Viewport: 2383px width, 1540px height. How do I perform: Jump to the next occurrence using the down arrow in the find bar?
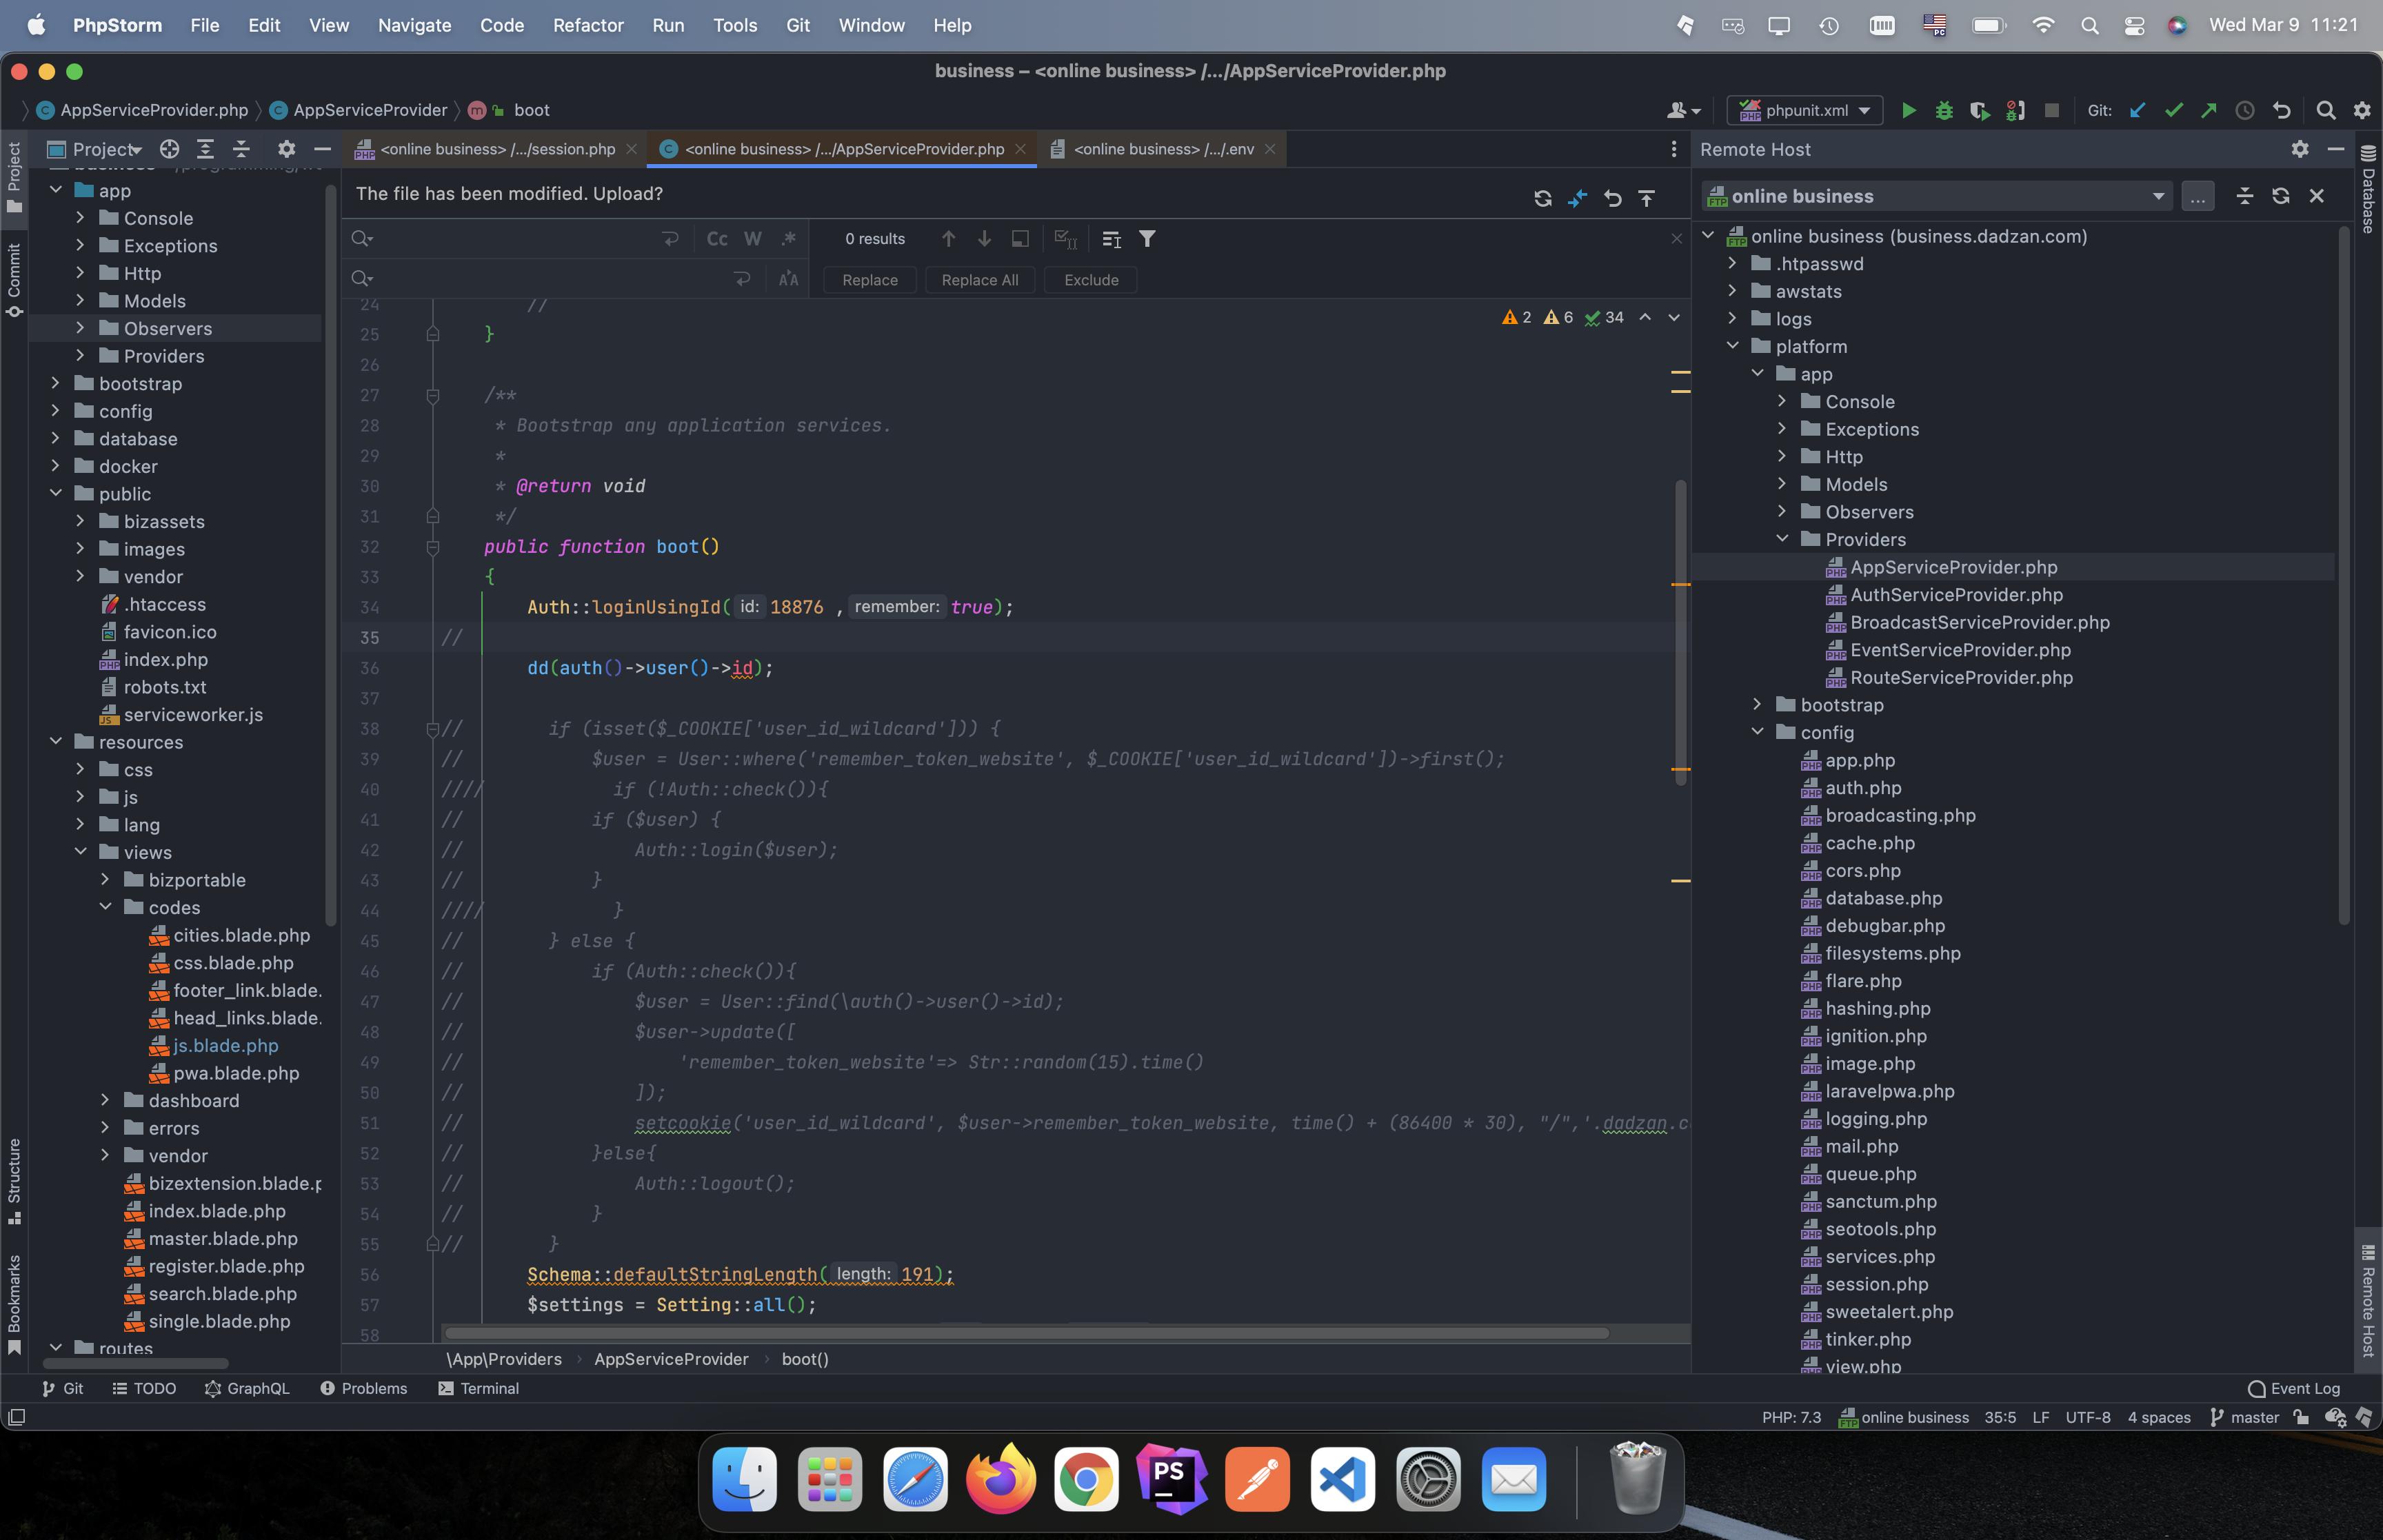pyautogui.click(x=984, y=239)
